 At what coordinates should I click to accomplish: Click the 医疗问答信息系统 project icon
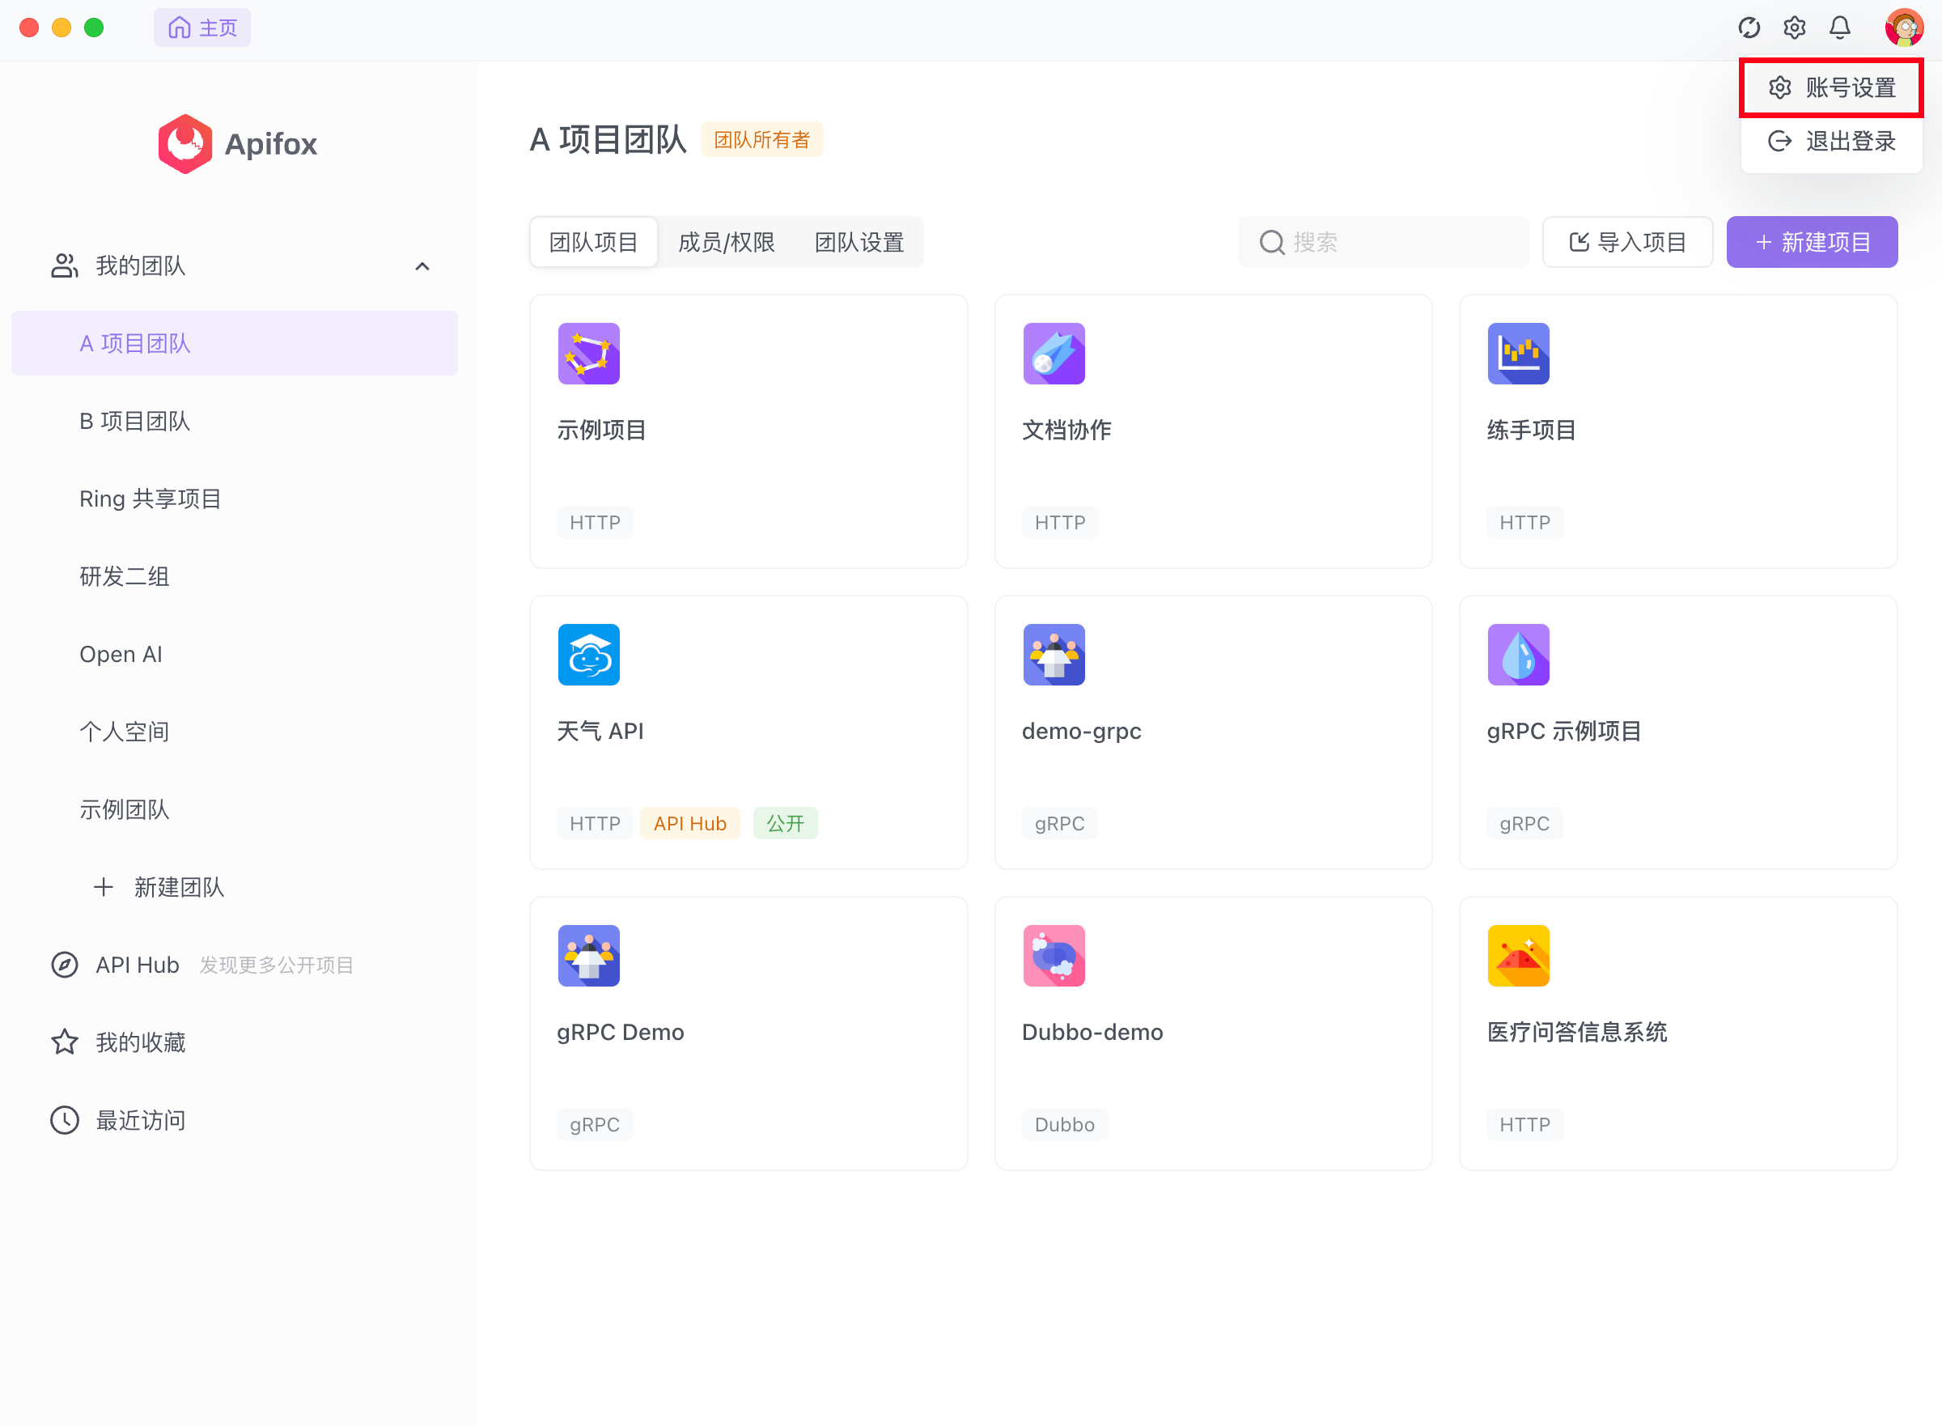pos(1518,956)
